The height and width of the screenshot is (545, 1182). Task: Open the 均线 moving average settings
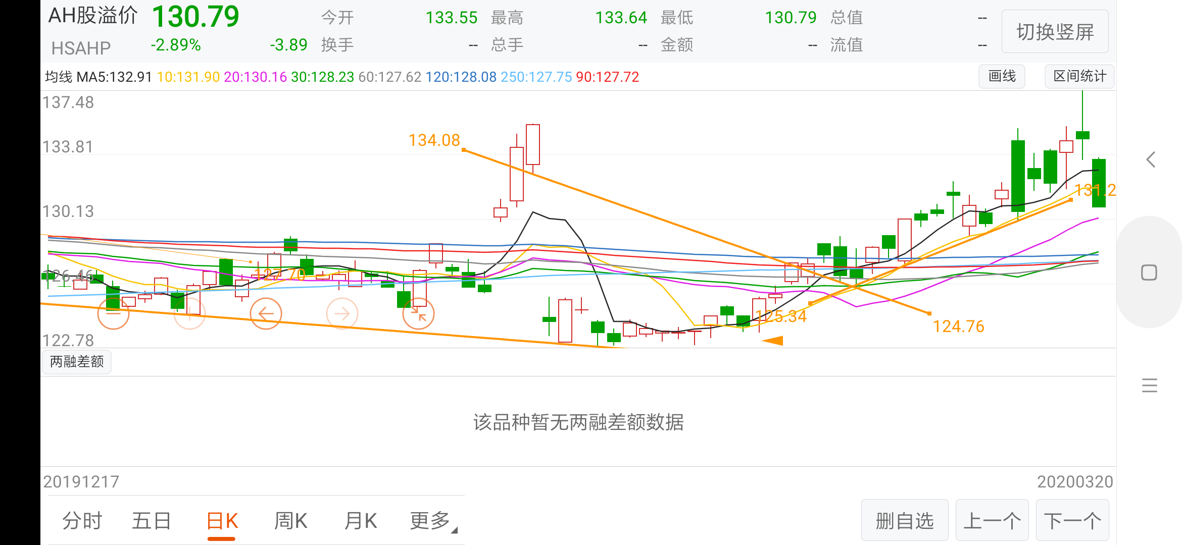[59, 77]
